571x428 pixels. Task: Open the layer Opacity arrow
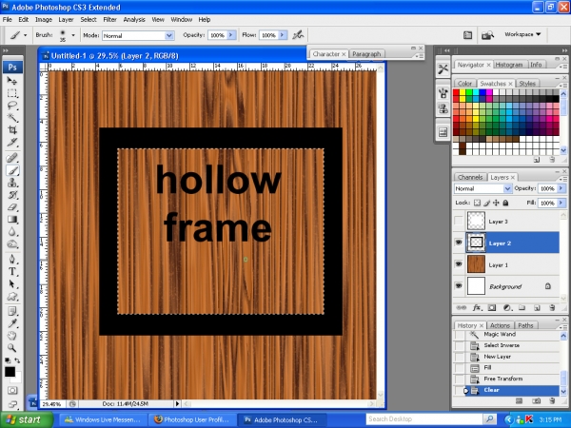tap(561, 188)
